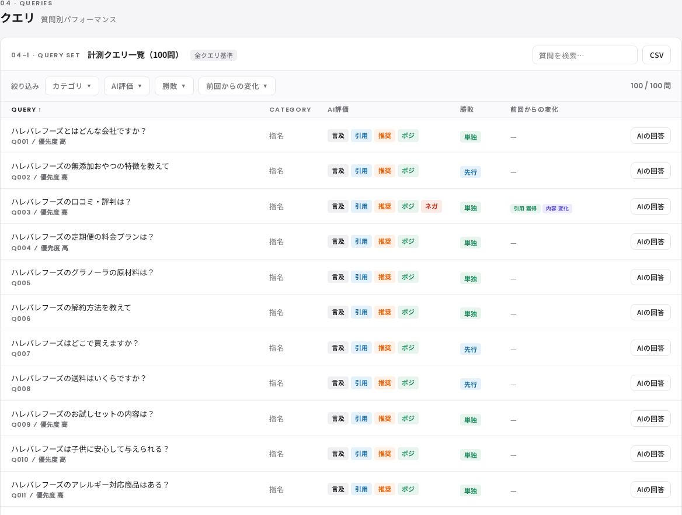
Task: Click the 推奨 tag in row Q003
Action: point(384,206)
